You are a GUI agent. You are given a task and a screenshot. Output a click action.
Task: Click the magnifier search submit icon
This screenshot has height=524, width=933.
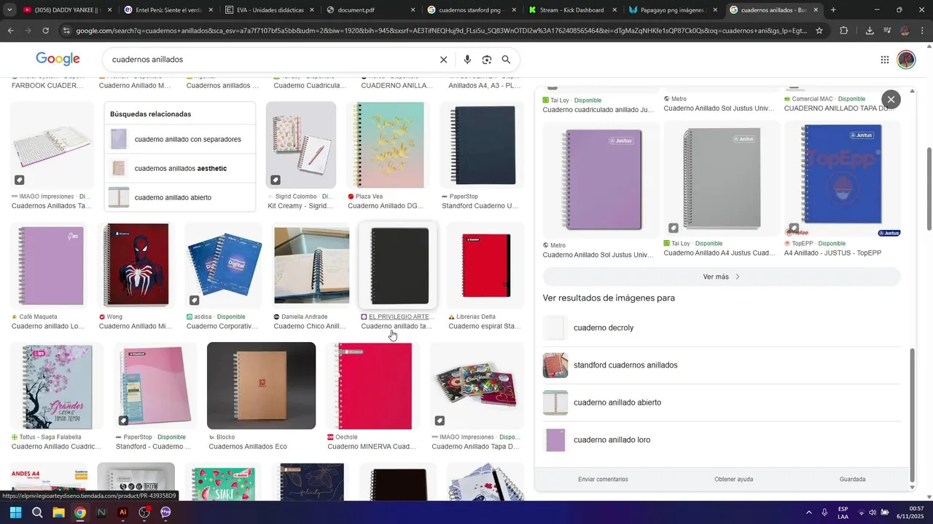coord(506,60)
